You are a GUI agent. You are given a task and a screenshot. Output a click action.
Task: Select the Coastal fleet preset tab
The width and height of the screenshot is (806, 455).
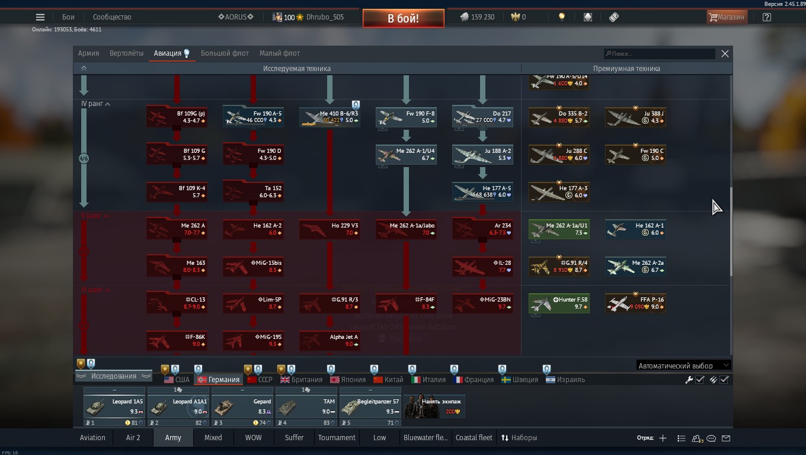coord(474,438)
